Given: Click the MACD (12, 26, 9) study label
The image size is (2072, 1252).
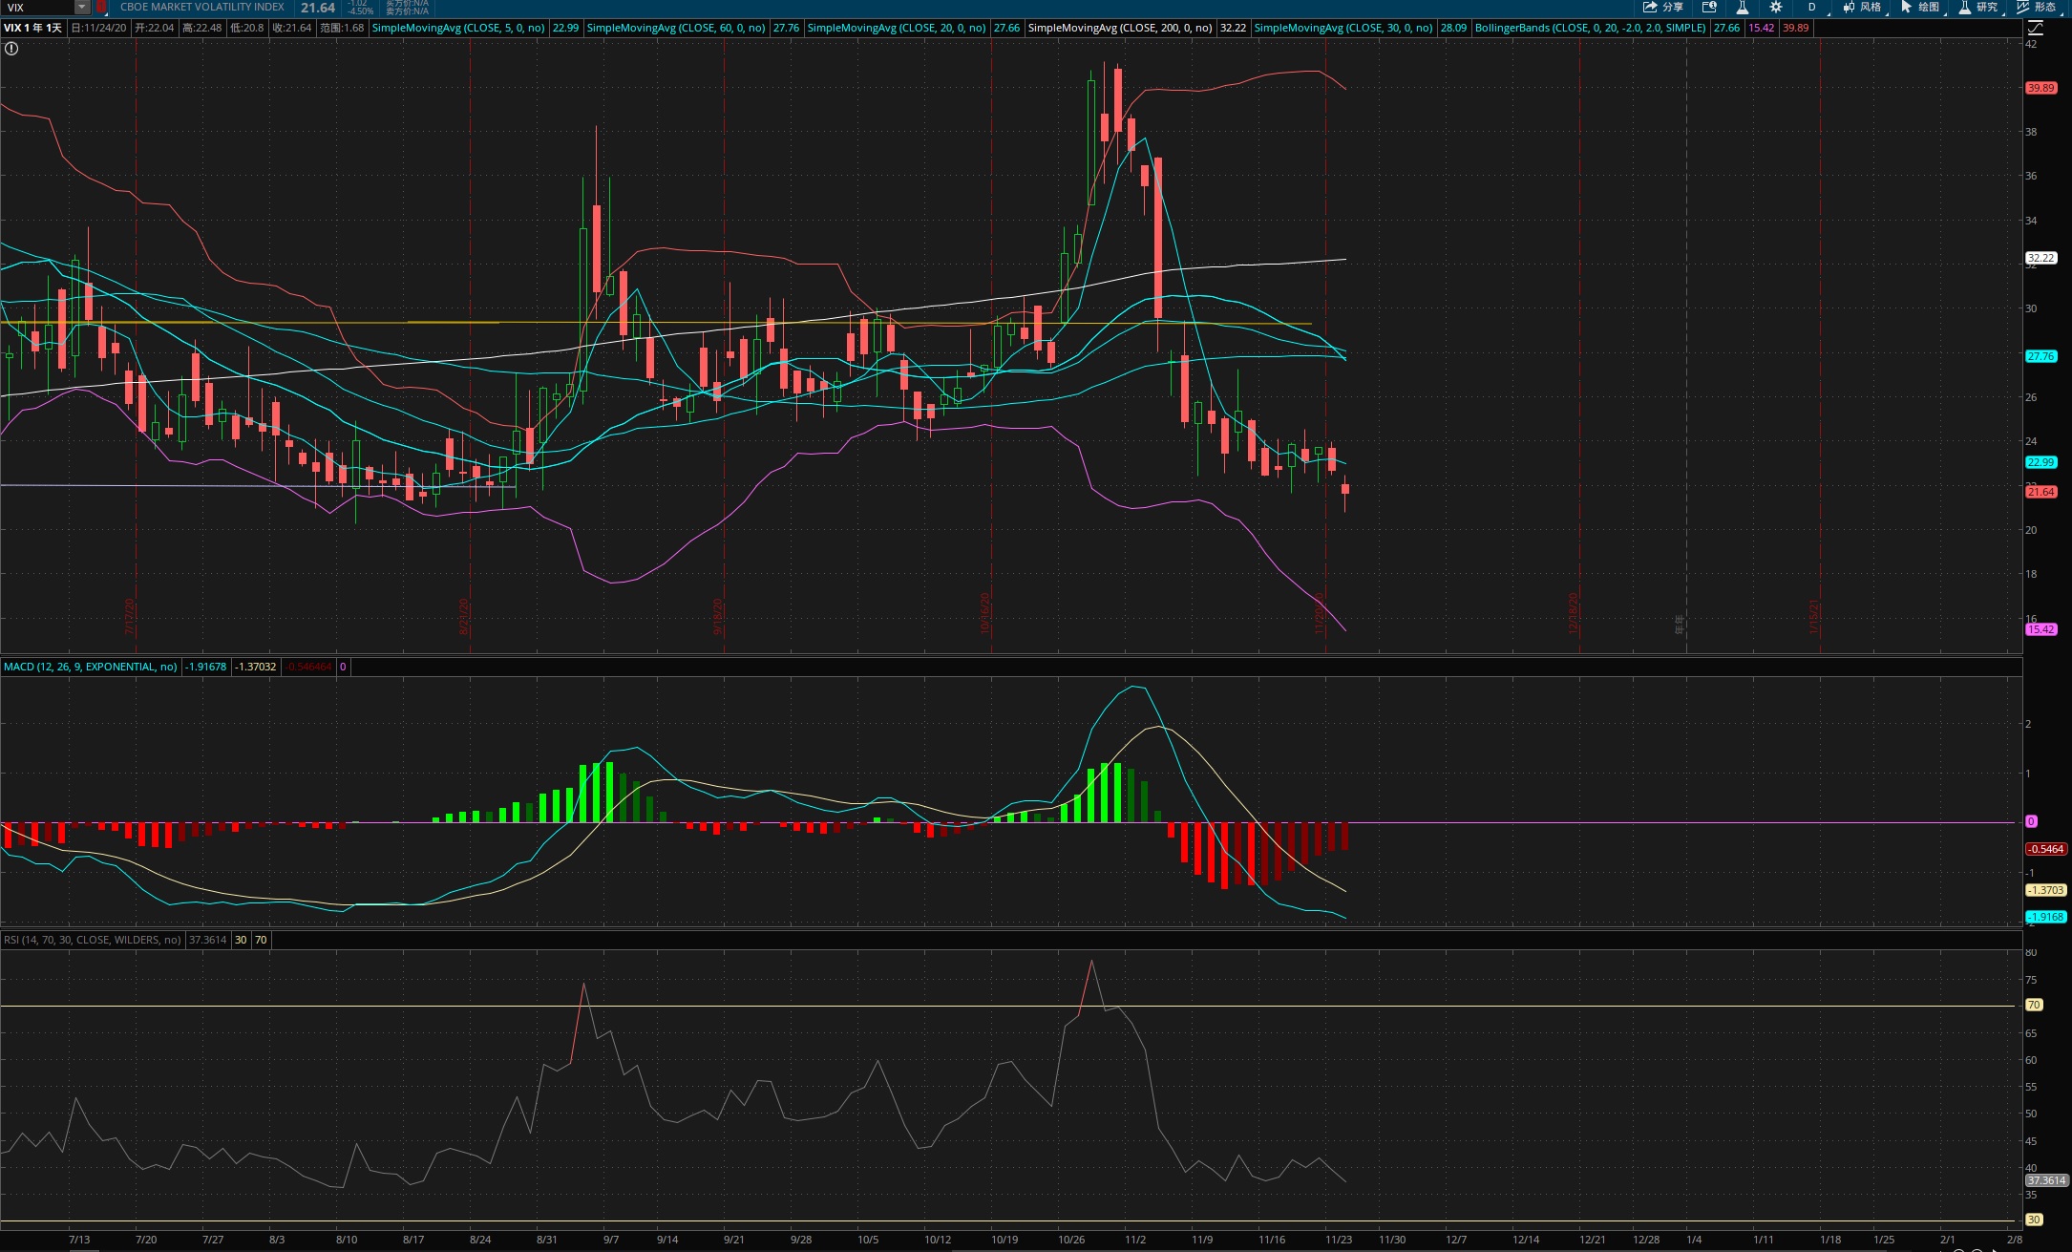Looking at the screenshot, I should pos(91,667).
